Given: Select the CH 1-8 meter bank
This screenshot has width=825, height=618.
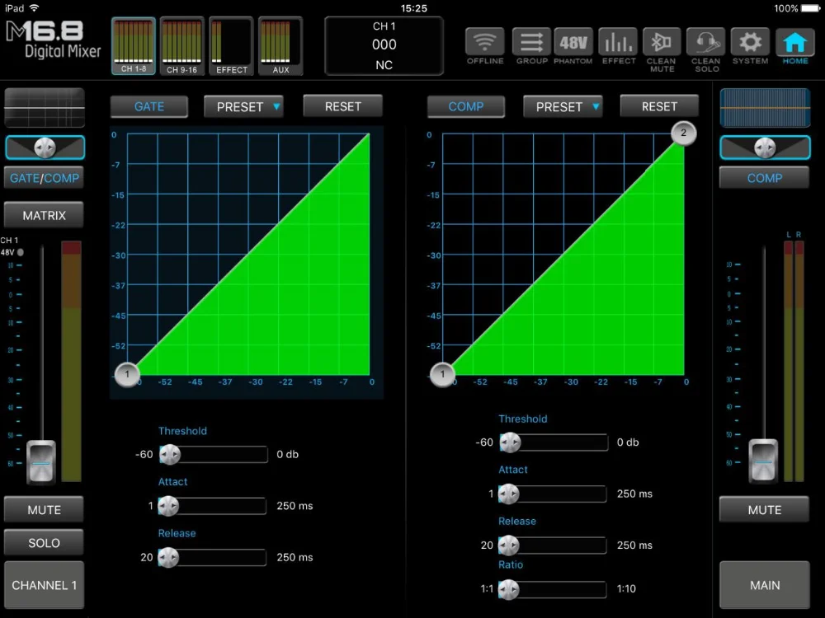Looking at the screenshot, I should pos(134,46).
